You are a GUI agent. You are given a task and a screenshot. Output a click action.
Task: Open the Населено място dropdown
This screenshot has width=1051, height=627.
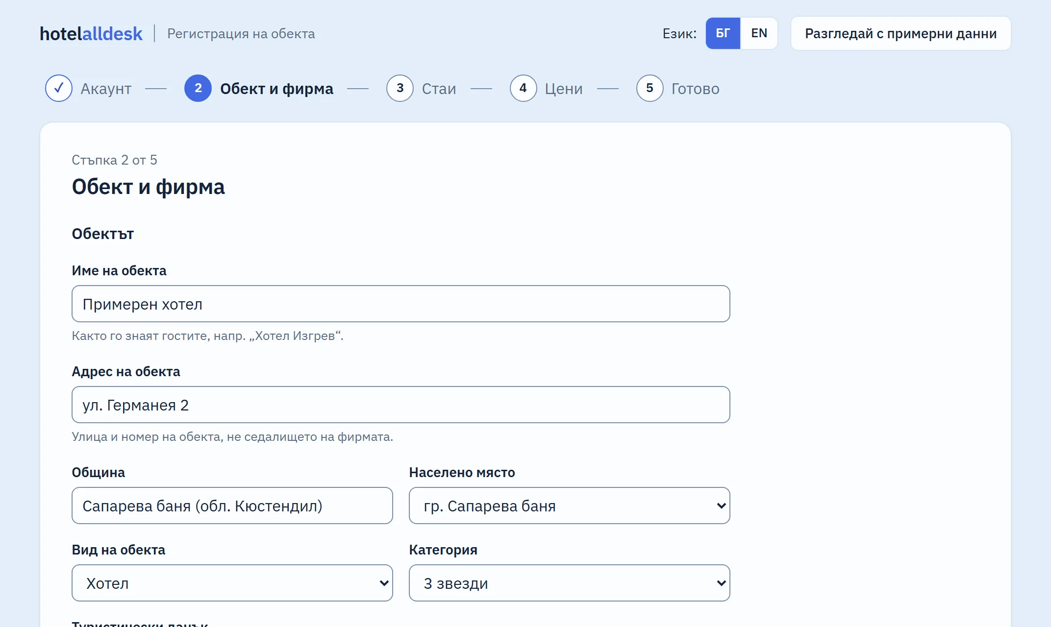(x=570, y=506)
